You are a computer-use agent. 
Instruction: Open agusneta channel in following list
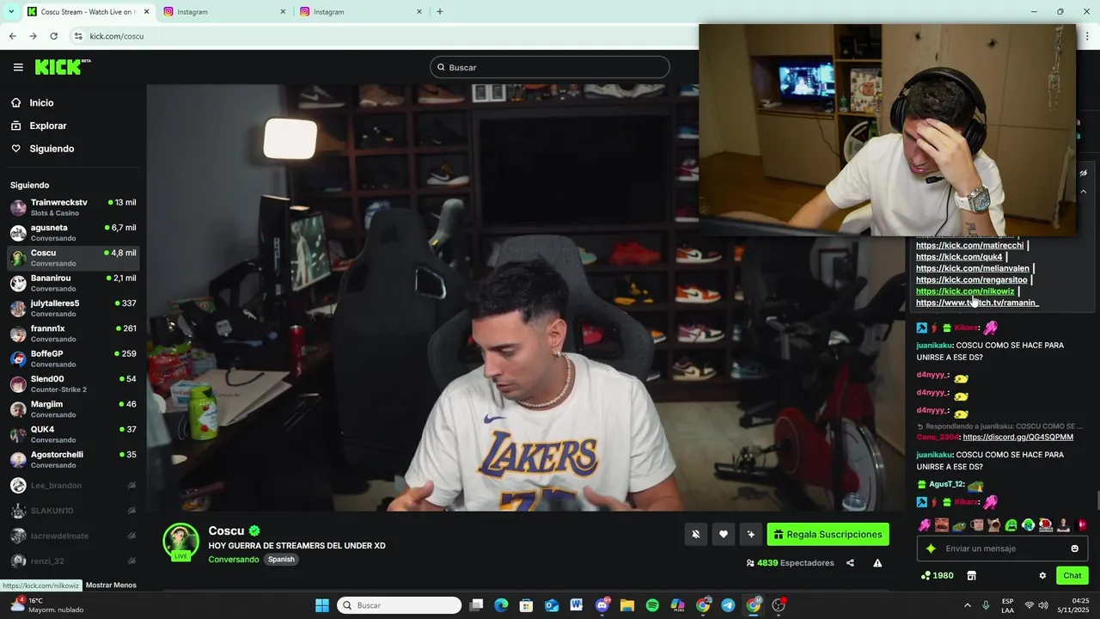pos(73,233)
